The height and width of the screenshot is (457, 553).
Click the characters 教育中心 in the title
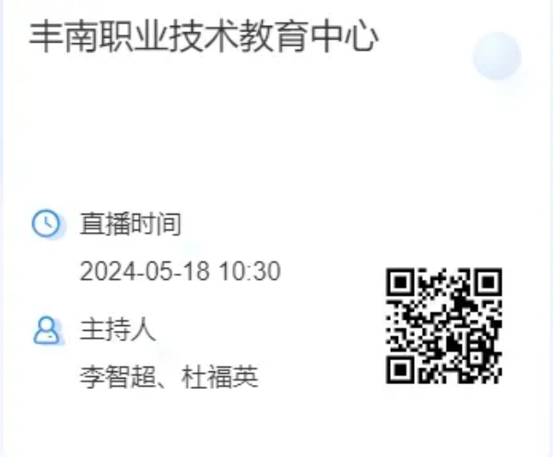pyautogui.click(x=309, y=37)
